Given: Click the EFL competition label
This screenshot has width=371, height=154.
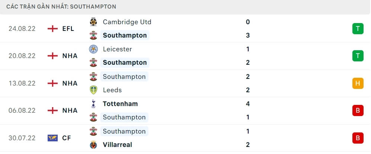Looking at the screenshot, I should [68, 29].
